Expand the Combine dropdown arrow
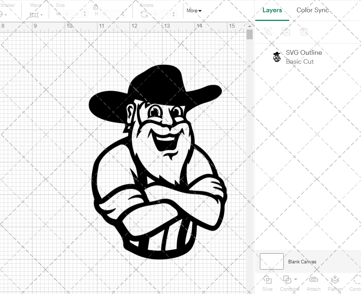The image size is (361, 294). [296, 279]
